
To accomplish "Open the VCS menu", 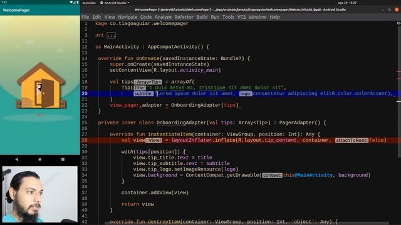I will pyautogui.click(x=241, y=17).
